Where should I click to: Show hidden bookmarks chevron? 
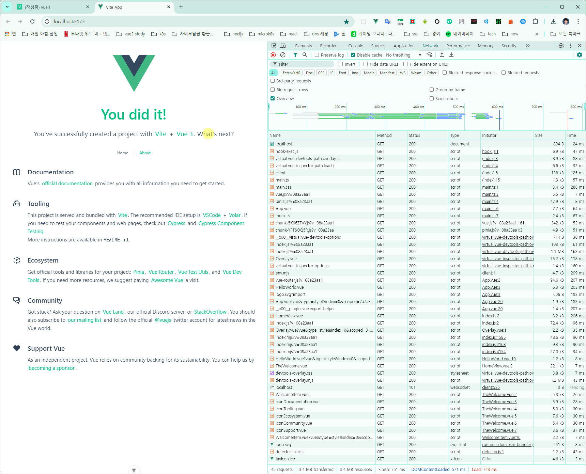click(537, 34)
